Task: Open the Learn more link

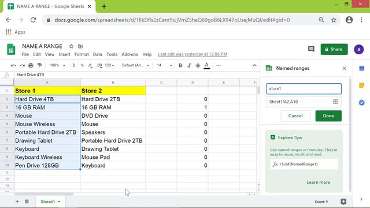Action: (319, 183)
